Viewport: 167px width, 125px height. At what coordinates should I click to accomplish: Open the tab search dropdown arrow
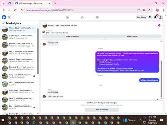[3, 3]
